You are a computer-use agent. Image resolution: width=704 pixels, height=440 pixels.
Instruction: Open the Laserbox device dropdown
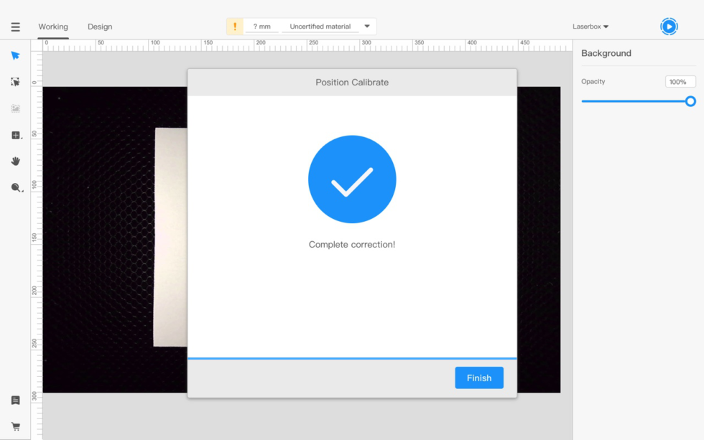point(590,27)
